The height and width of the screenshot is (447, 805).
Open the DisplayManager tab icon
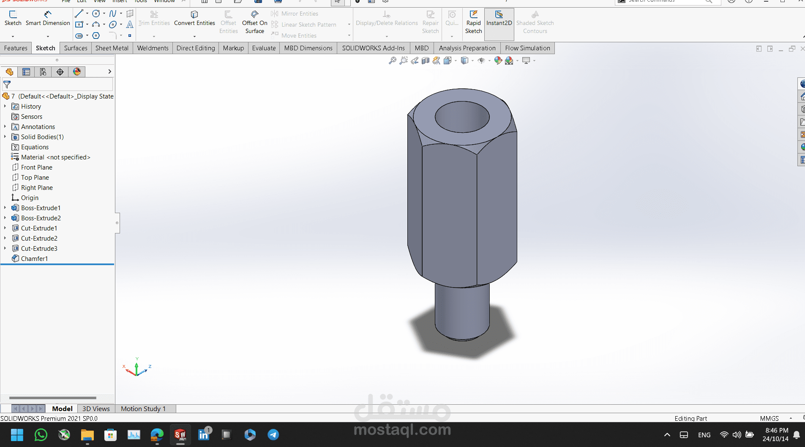point(77,72)
